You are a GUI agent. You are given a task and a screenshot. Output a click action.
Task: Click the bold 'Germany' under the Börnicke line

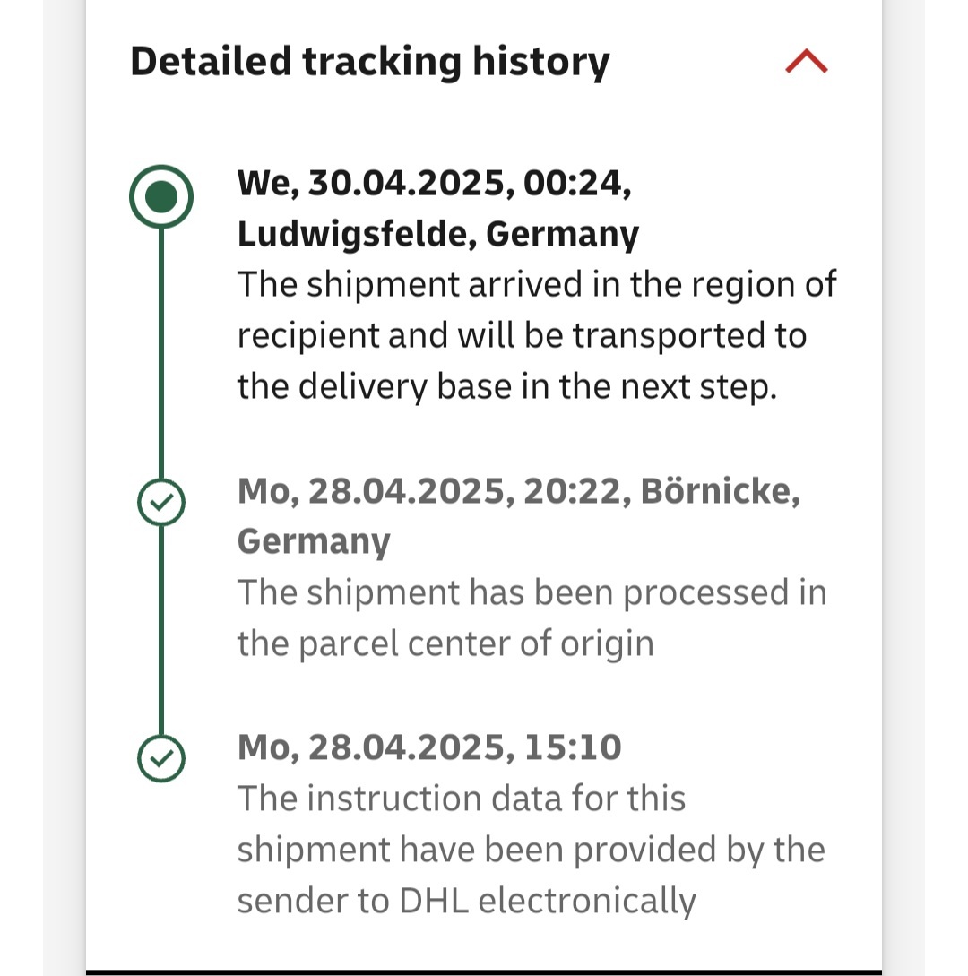[x=314, y=542]
